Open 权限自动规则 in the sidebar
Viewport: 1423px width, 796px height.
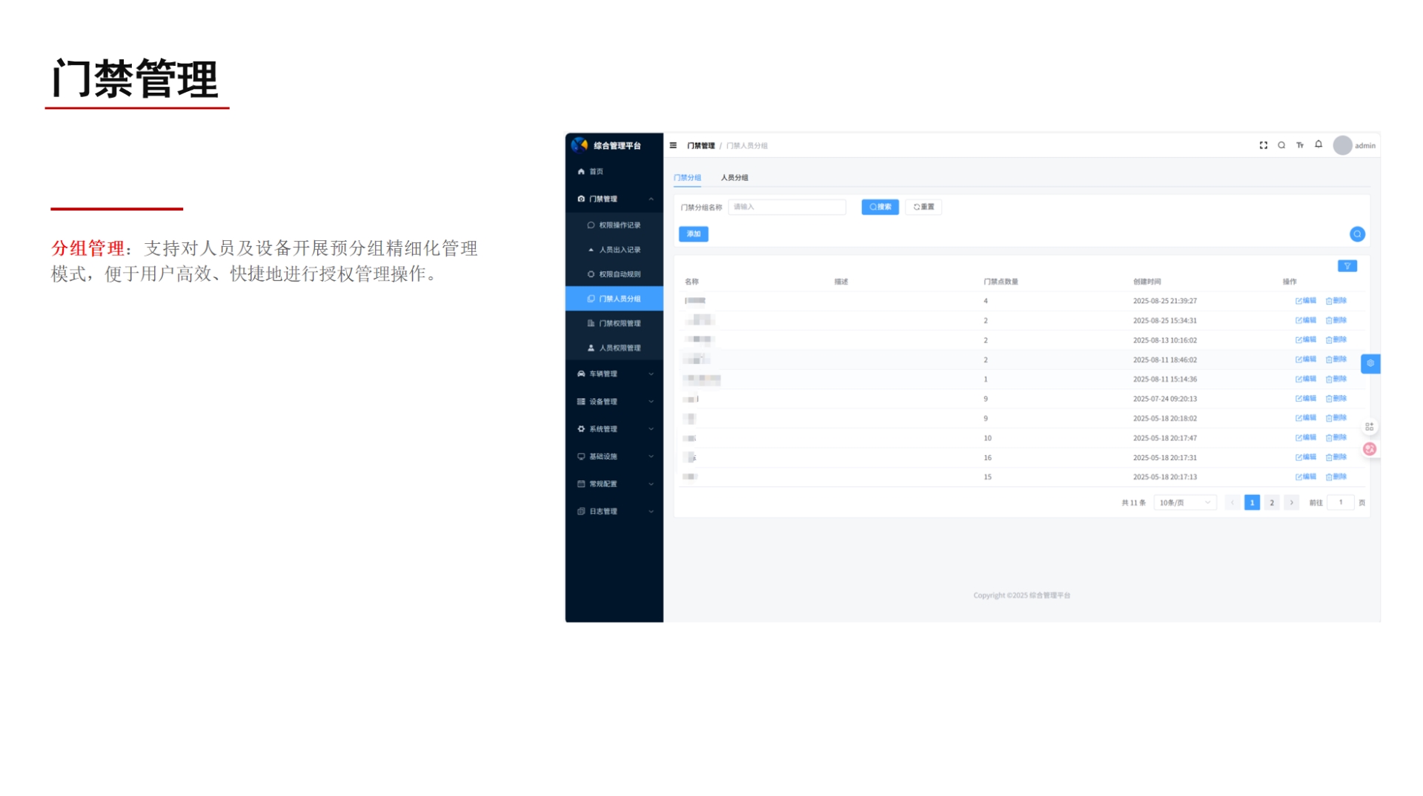pos(617,273)
